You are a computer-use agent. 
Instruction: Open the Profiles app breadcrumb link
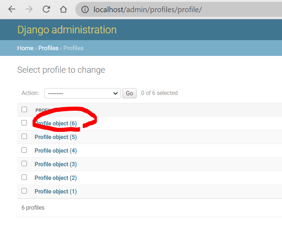tap(48, 48)
